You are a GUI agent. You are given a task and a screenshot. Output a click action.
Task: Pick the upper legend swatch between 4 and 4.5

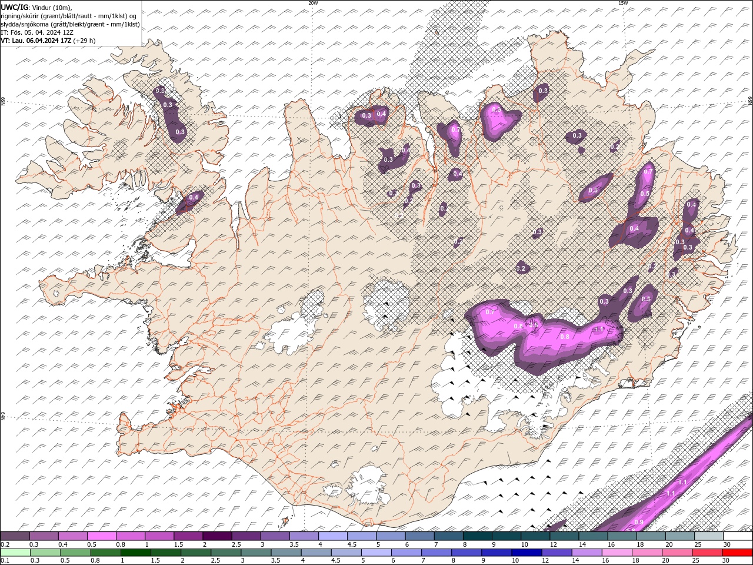coord(332,536)
